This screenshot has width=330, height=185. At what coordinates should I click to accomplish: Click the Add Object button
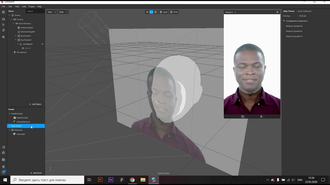pos(35,104)
